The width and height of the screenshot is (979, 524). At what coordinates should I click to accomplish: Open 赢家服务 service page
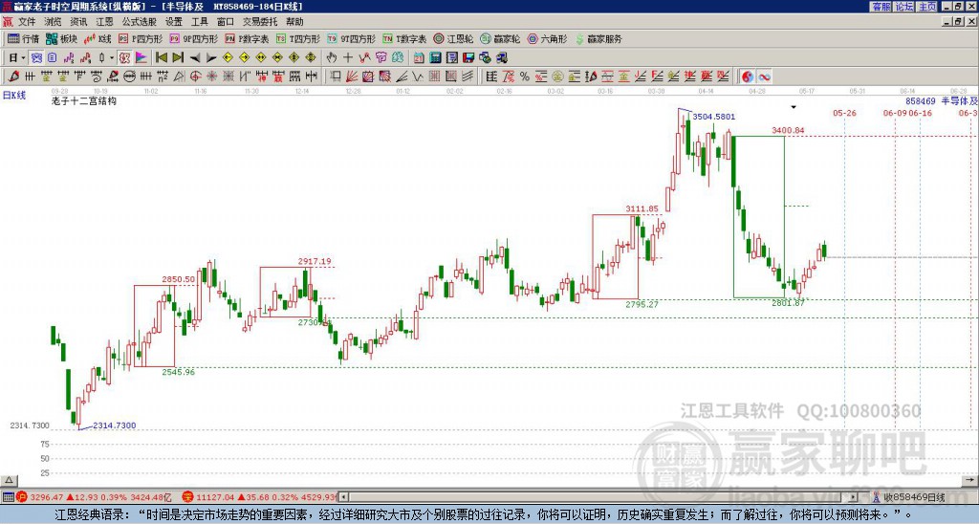[598, 38]
